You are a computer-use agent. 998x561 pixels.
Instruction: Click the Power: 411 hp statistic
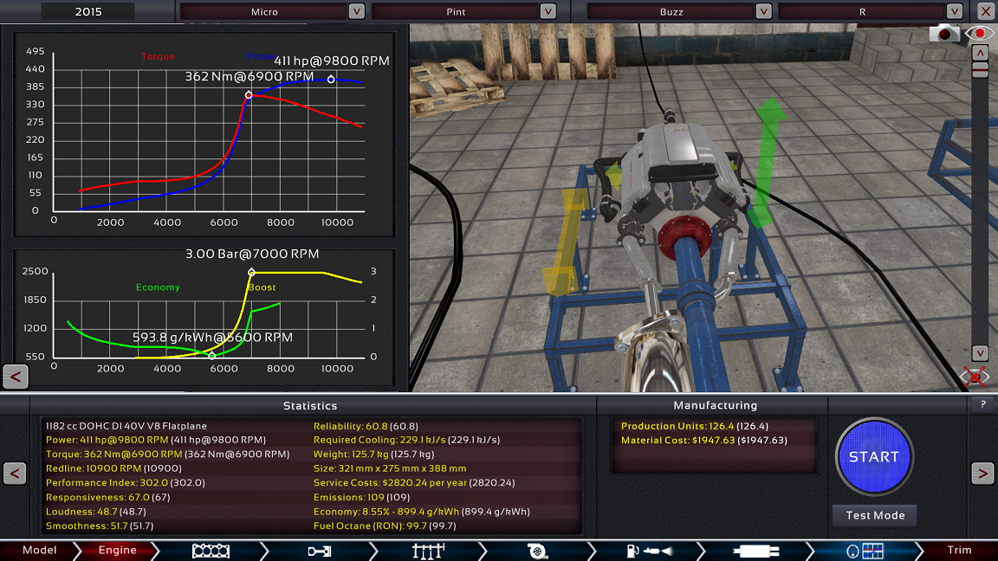[x=156, y=440]
